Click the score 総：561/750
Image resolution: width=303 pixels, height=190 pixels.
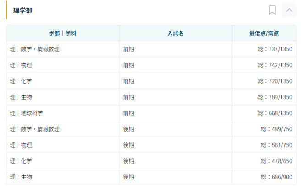pos(276,145)
